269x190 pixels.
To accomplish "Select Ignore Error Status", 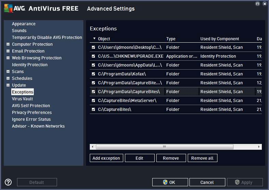I will tap(31, 119).
